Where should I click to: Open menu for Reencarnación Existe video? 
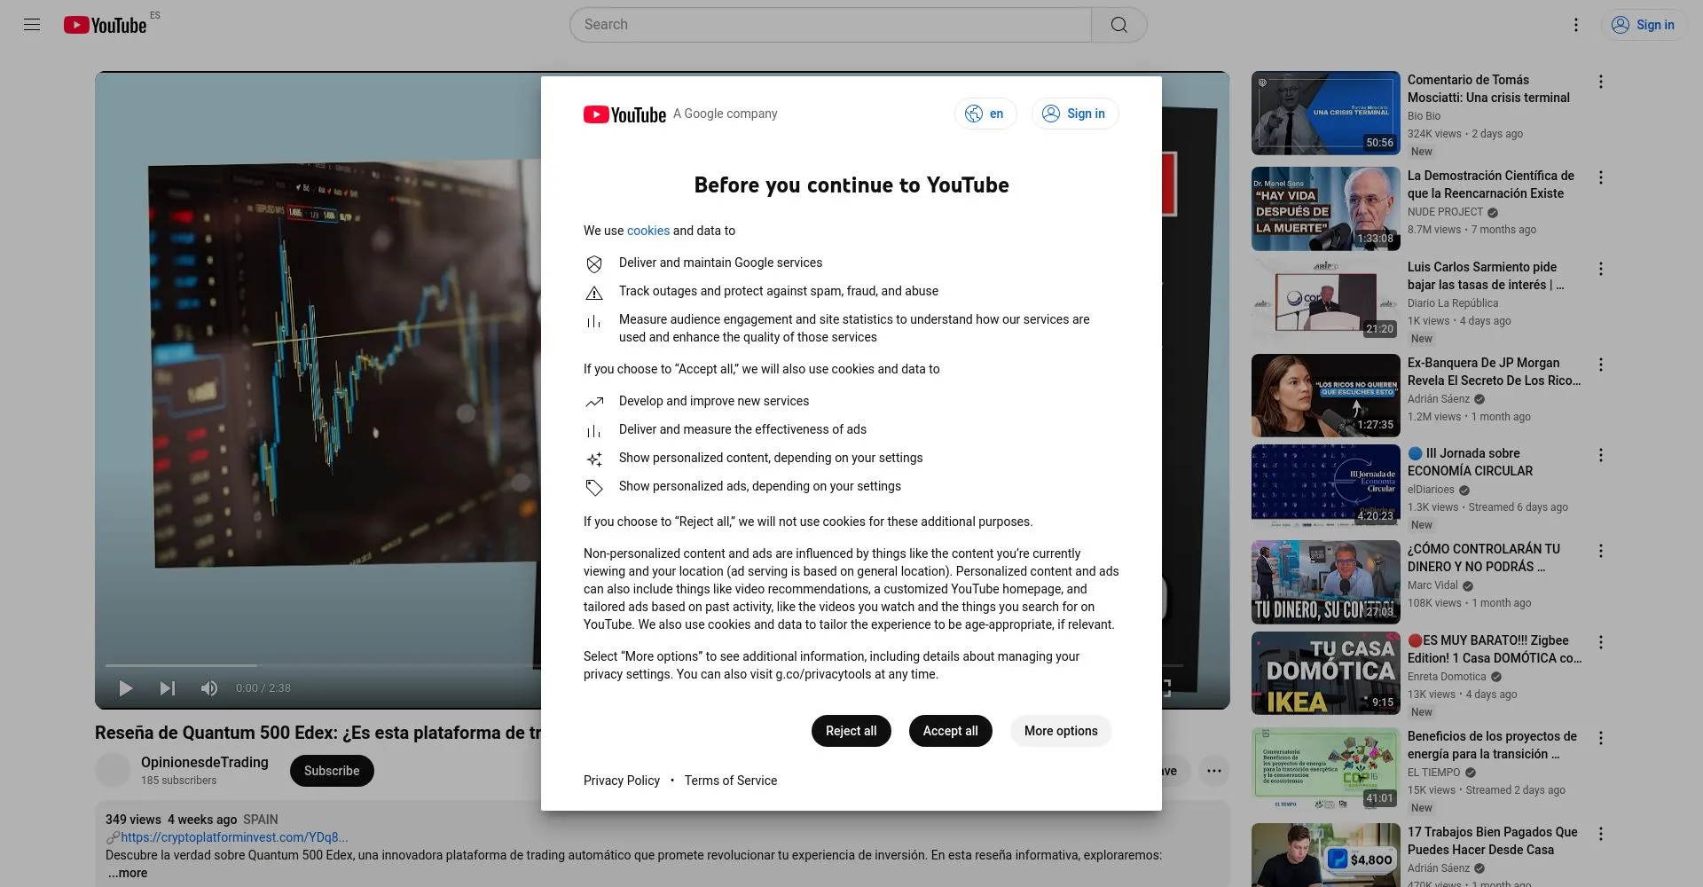point(1601,177)
